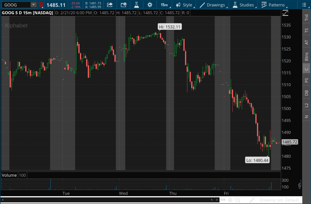Switch to the AT side tab

pos(306,42)
